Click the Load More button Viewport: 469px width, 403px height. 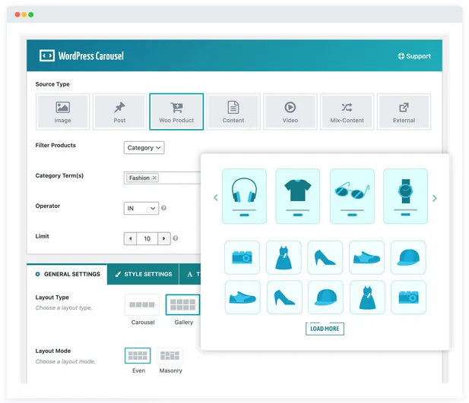tap(325, 329)
